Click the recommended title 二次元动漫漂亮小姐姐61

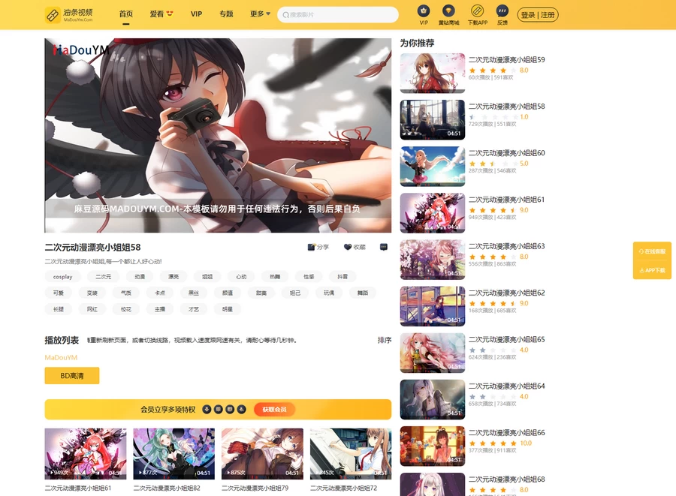(506, 200)
